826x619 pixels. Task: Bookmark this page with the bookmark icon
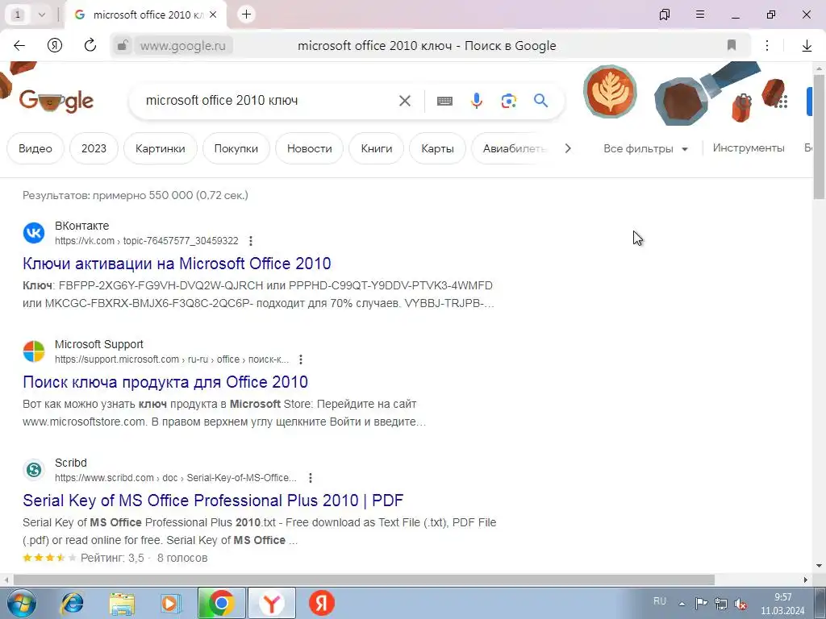coord(731,45)
